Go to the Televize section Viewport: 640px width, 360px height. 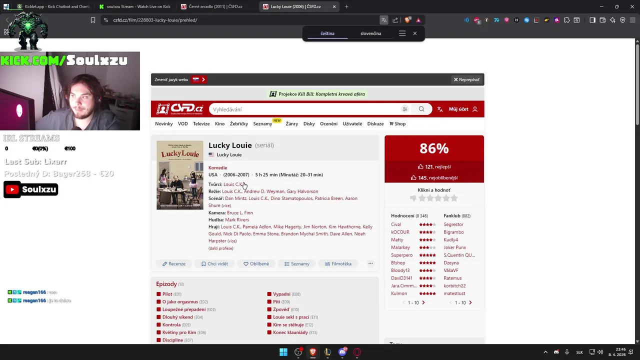click(x=201, y=123)
